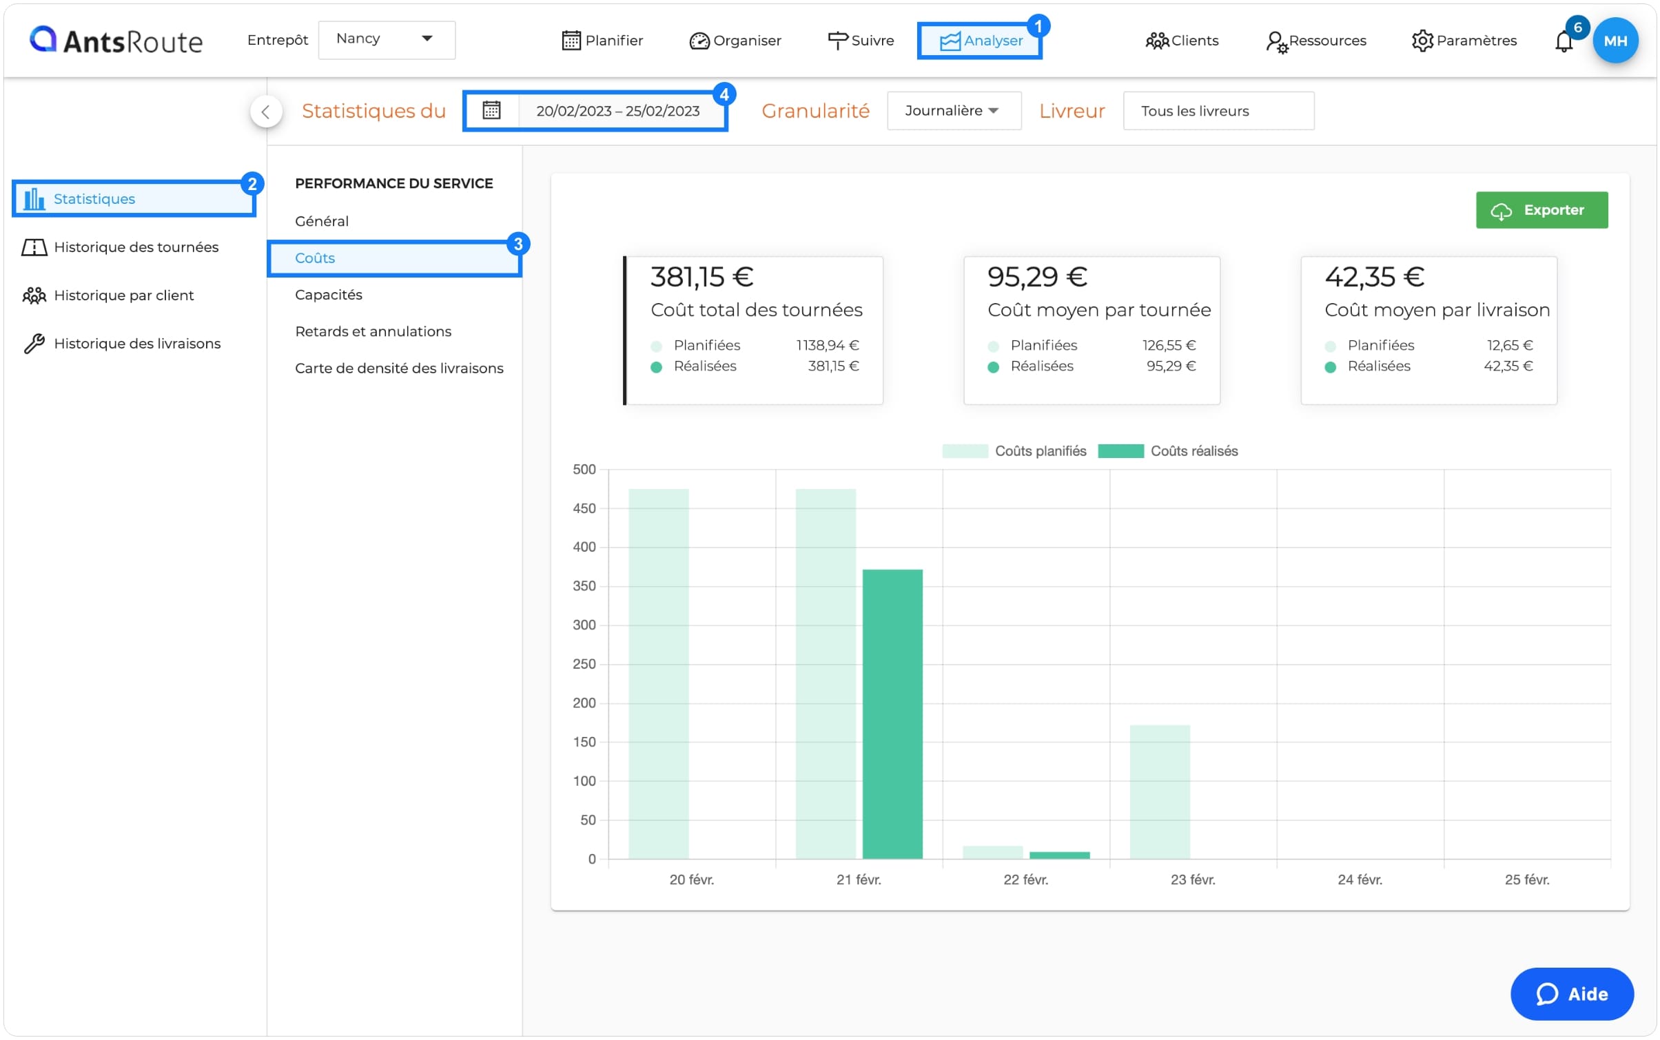The width and height of the screenshot is (1660, 1040).
Task: Select the Coût moyen par tournée card
Action: click(1091, 331)
